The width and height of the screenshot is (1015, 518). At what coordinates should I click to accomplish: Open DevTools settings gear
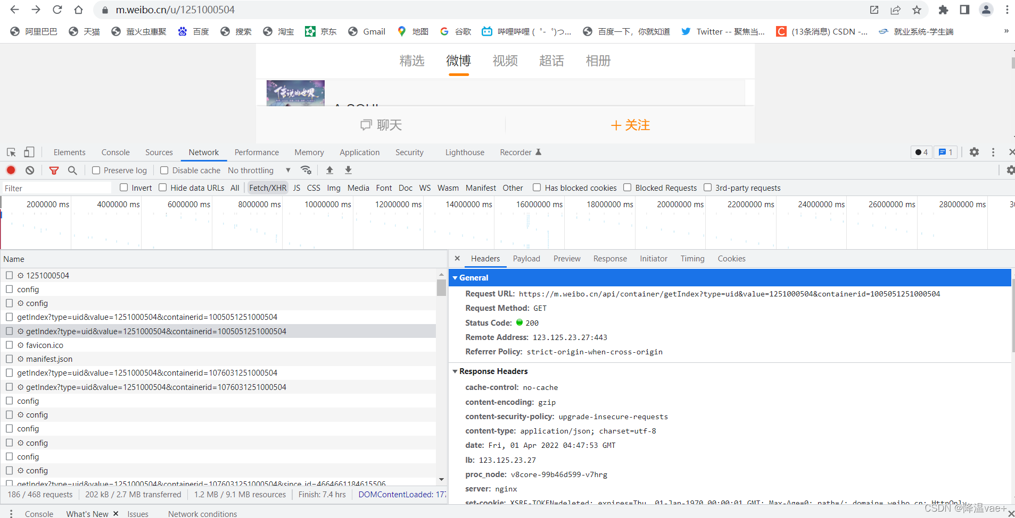974,152
